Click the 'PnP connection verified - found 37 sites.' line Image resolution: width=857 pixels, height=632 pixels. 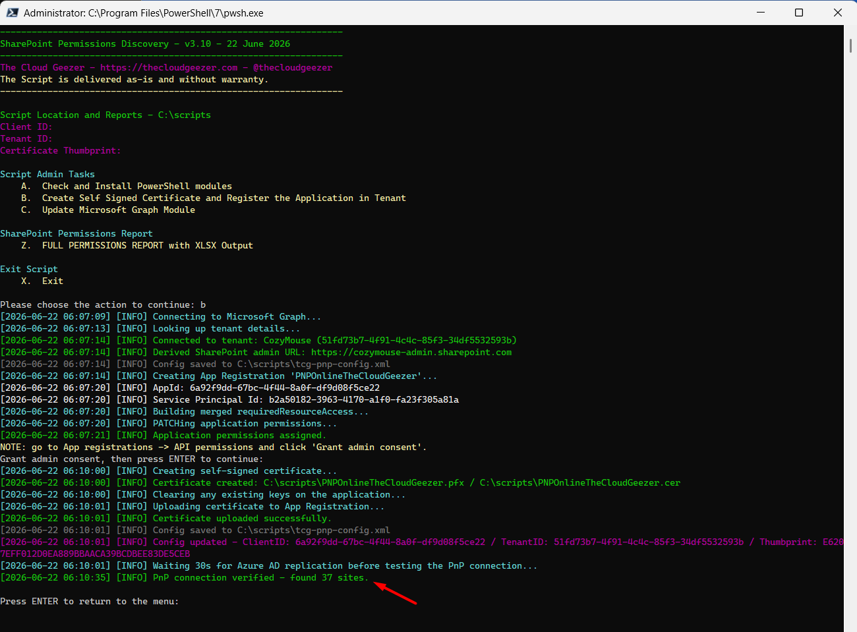(x=185, y=577)
